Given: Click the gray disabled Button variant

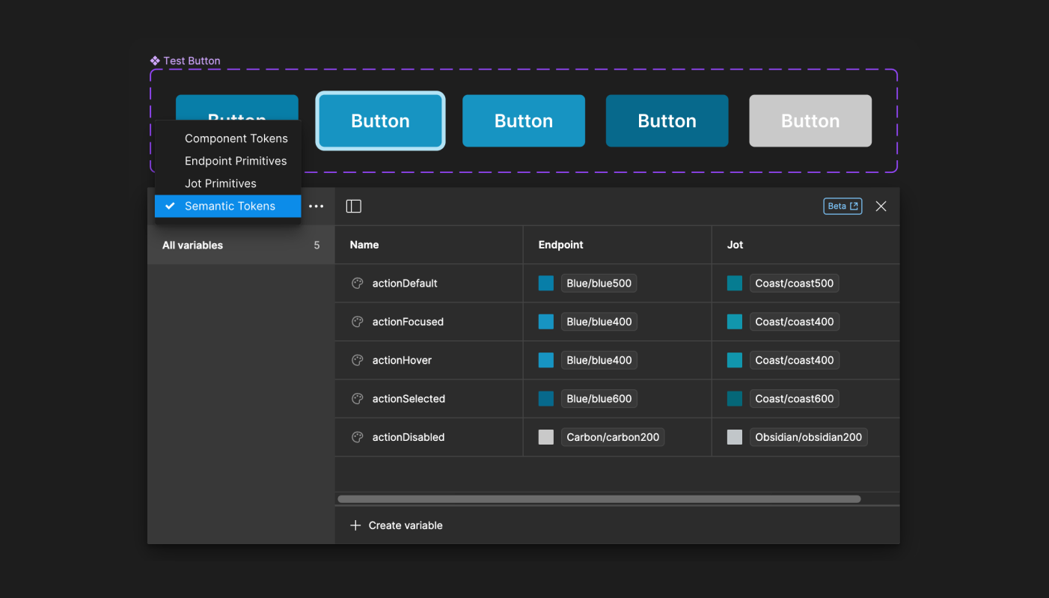Looking at the screenshot, I should pyautogui.click(x=810, y=120).
